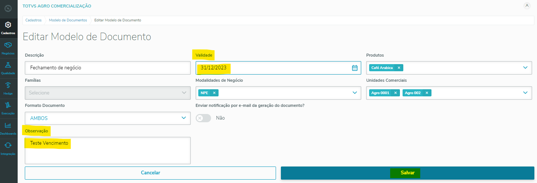Open the Qualidade sidebar section
Image resolution: width=537 pixels, height=183 pixels.
pos(8,68)
